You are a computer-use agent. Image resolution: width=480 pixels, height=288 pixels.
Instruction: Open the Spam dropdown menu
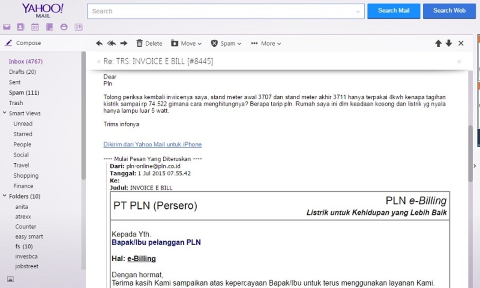point(226,43)
